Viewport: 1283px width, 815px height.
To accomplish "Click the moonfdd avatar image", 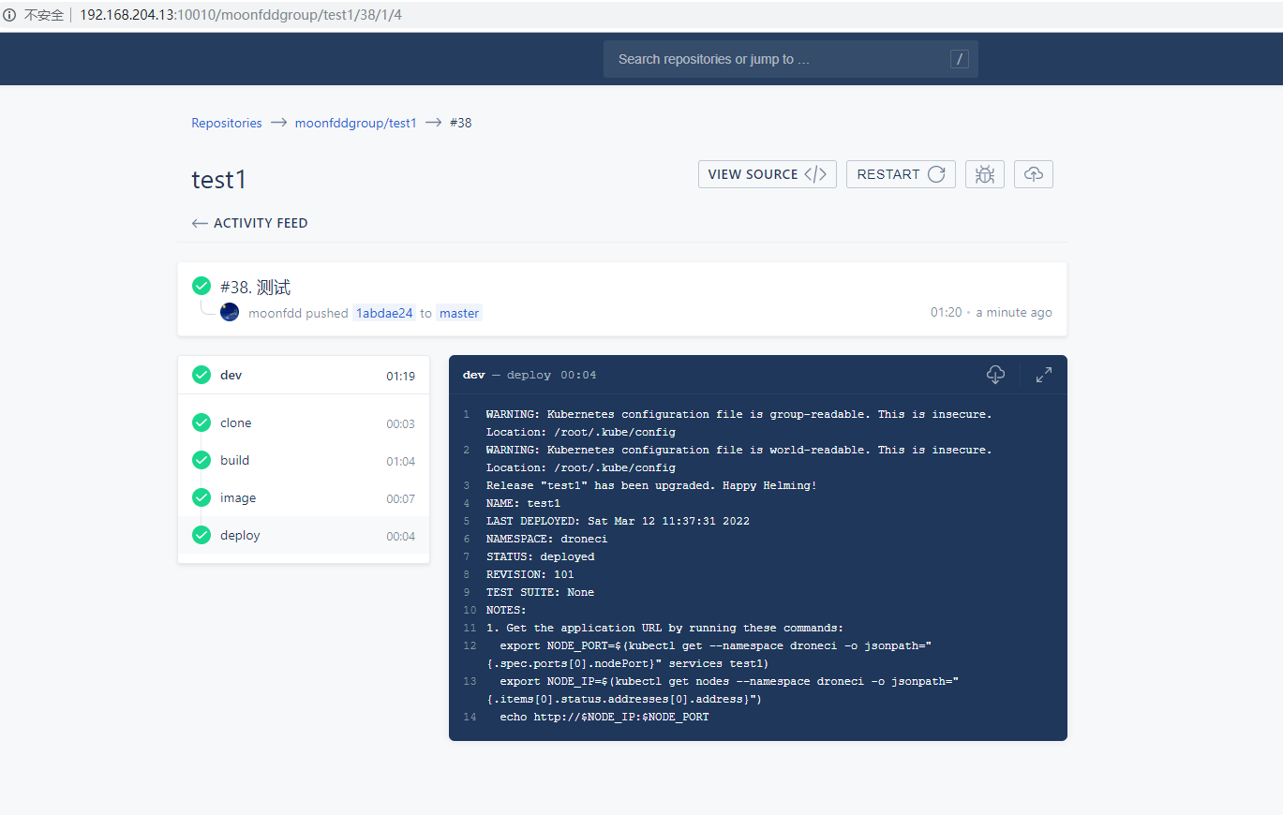I will coord(230,312).
